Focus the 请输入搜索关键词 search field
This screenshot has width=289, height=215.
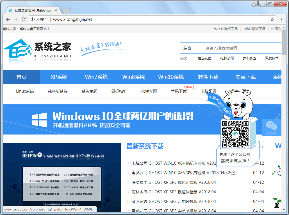(242, 48)
